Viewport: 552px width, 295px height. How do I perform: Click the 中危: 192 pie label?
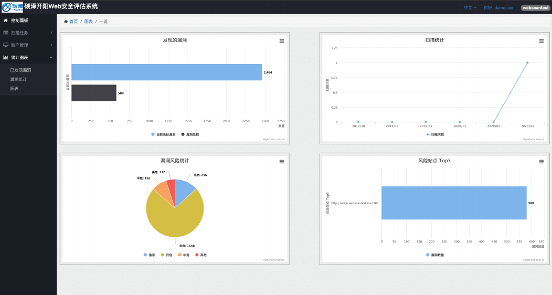[144, 178]
